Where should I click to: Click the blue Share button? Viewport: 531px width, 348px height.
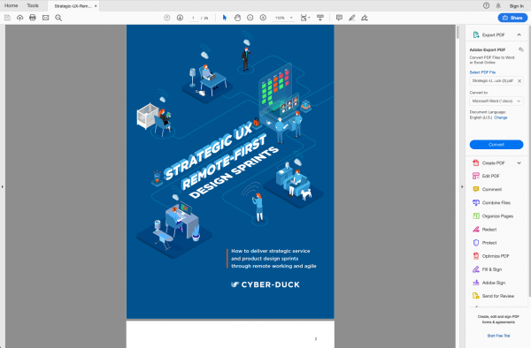512,18
